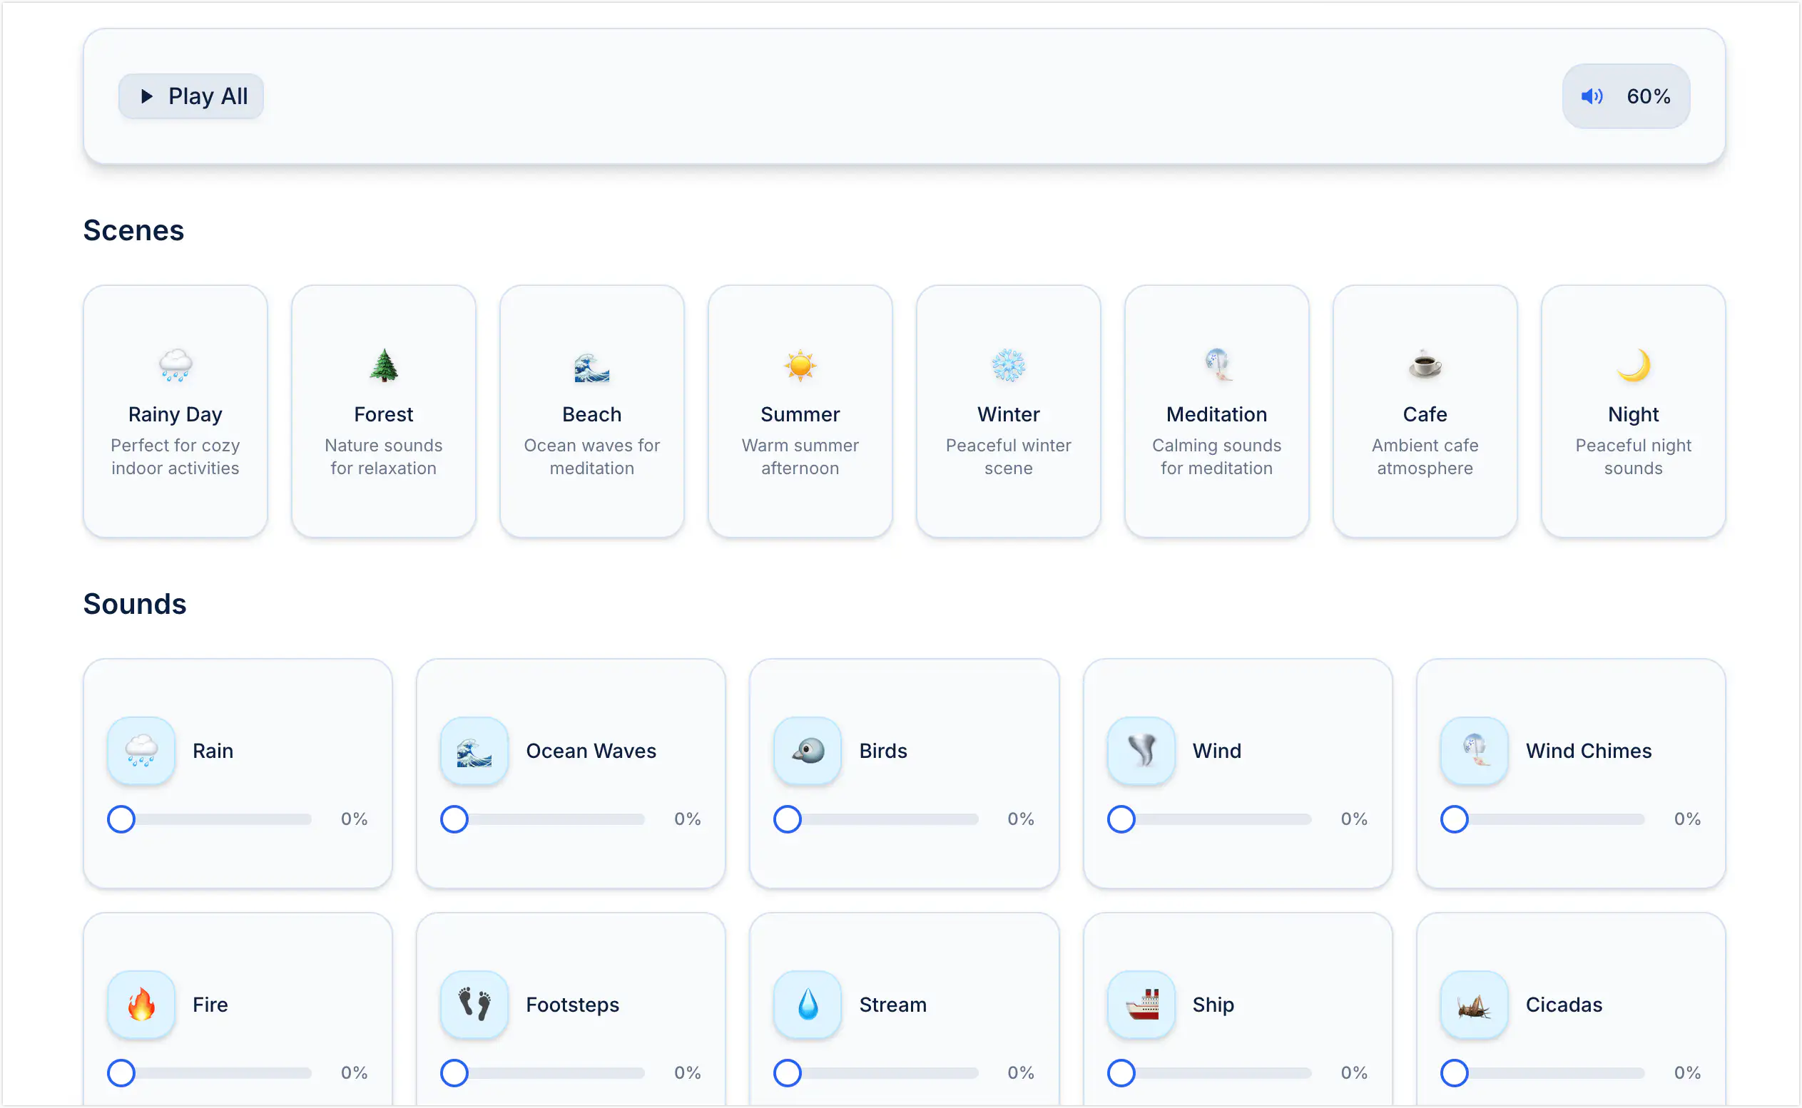
Task: Enable the Fire sound icon
Action: tap(141, 1004)
